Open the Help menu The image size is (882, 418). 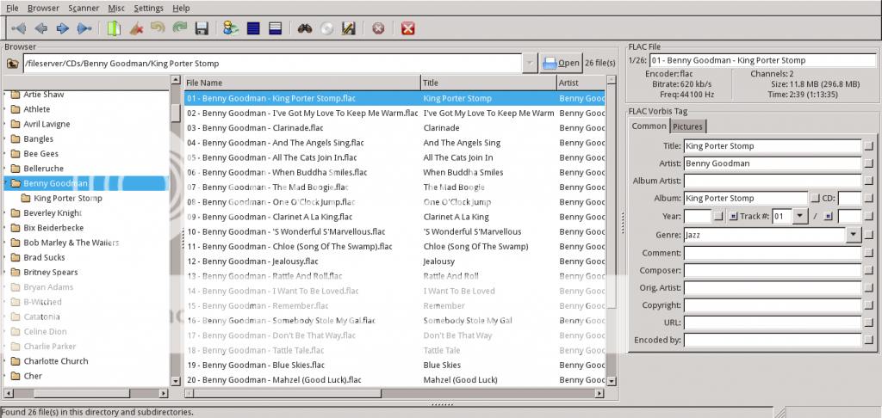181,8
